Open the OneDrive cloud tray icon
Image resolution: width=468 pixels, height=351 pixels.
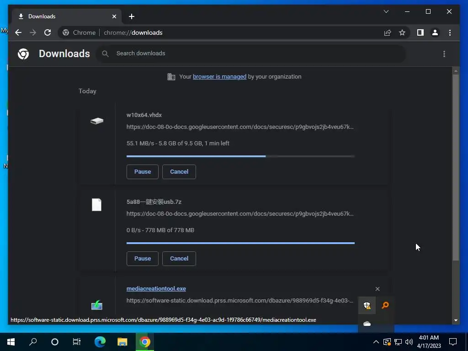tap(367, 324)
